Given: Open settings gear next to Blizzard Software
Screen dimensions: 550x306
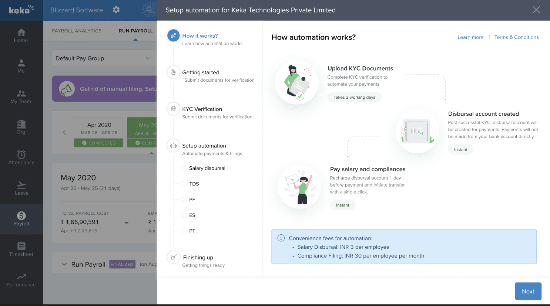Looking at the screenshot, I should coord(116,10).
